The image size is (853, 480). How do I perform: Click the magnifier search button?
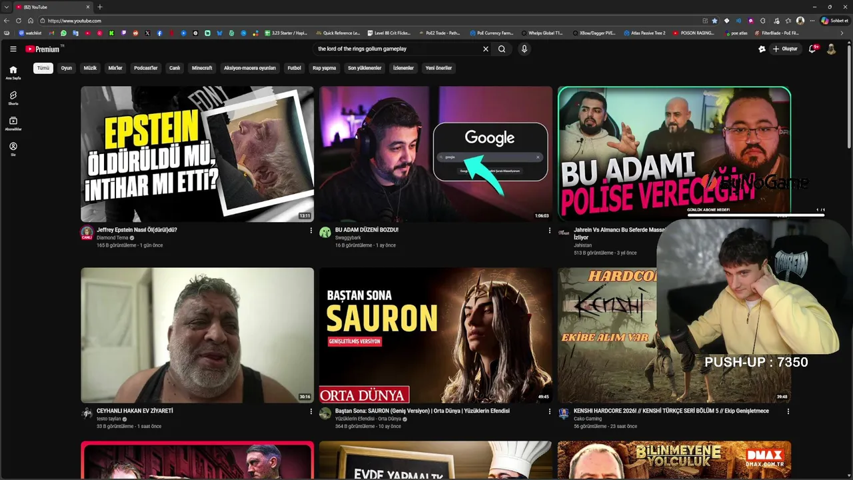click(502, 49)
